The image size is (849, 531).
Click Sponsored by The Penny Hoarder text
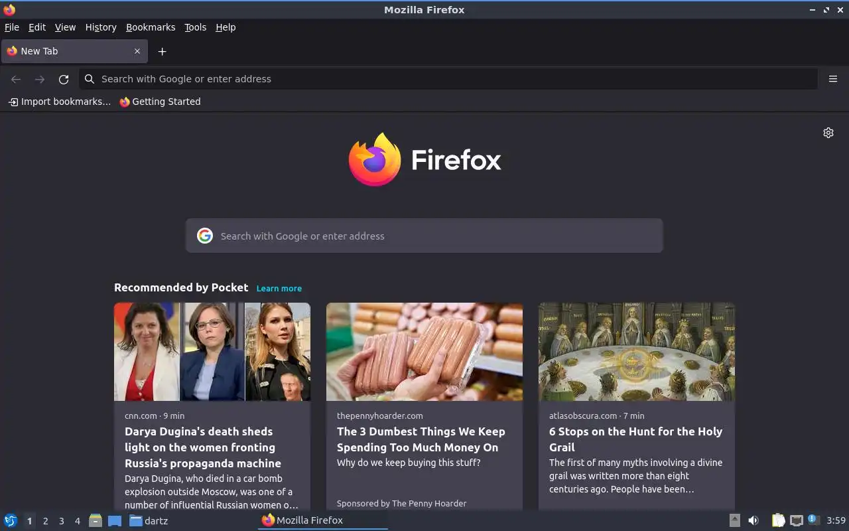coord(402,503)
